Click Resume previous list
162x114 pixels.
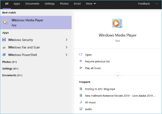point(97,61)
